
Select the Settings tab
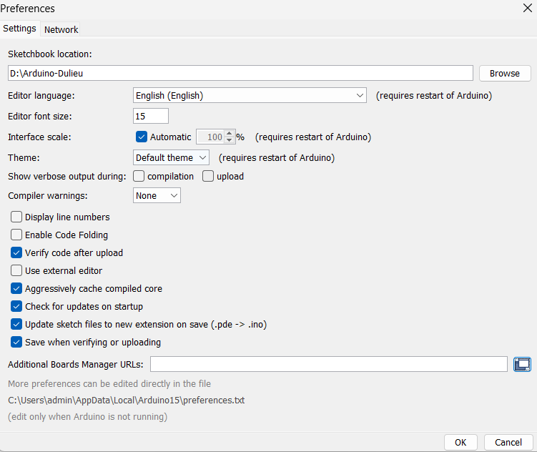pyautogui.click(x=19, y=29)
